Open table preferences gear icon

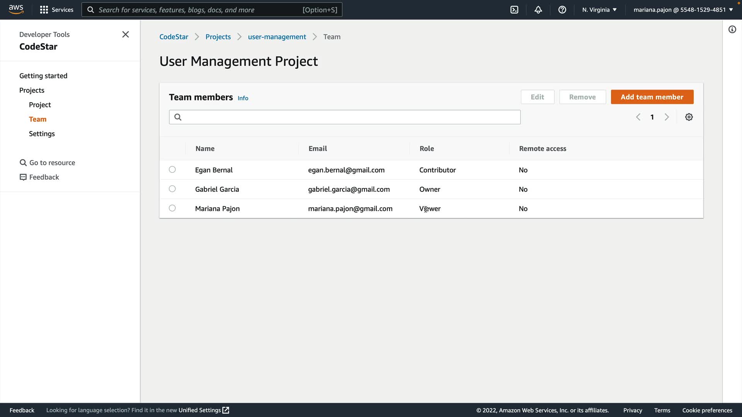point(689,117)
